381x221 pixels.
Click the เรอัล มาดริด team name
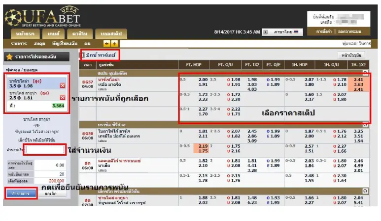tap(109, 84)
